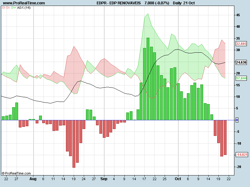Click the Daily 21 Oct timeframe label
The width and height of the screenshot is (250, 187).
[x=184, y=3]
